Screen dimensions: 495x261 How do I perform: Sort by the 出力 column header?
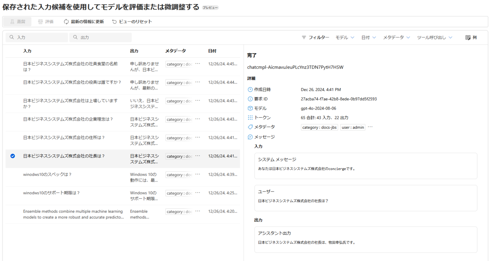point(134,51)
